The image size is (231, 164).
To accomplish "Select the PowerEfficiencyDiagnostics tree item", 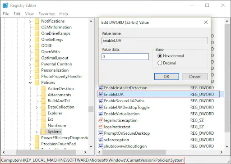I will (65, 138).
